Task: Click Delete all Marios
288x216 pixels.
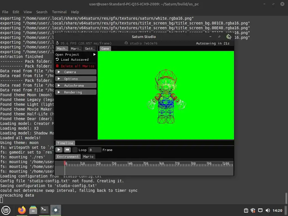Action: coord(76,66)
